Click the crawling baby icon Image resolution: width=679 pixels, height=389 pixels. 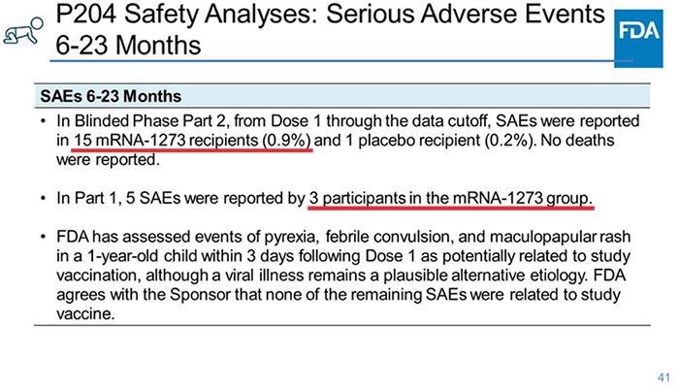23,31
